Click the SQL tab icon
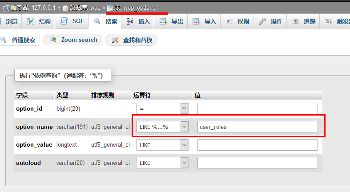350x192 pixels. tap(64, 21)
